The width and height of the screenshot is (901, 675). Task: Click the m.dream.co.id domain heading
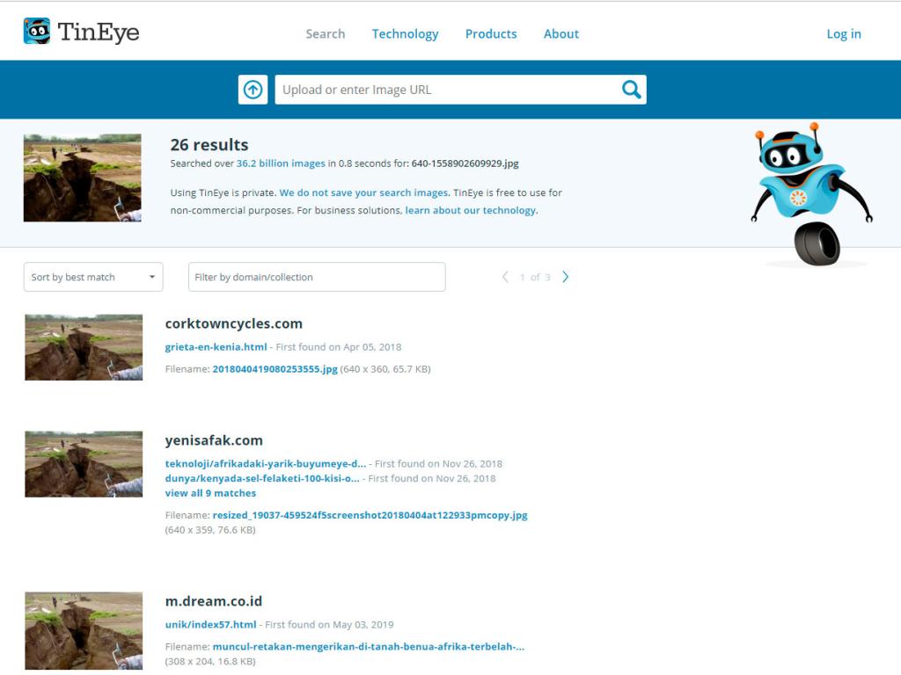(214, 601)
